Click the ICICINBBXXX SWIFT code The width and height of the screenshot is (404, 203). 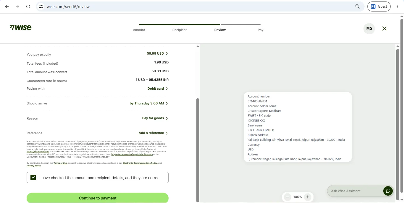click(x=256, y=120)
